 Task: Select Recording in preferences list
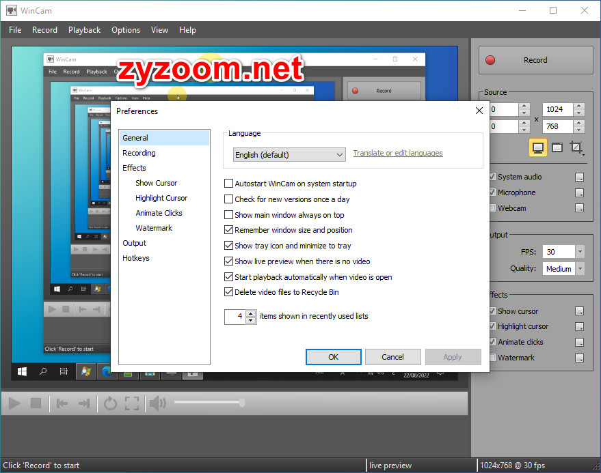[164, 153]
